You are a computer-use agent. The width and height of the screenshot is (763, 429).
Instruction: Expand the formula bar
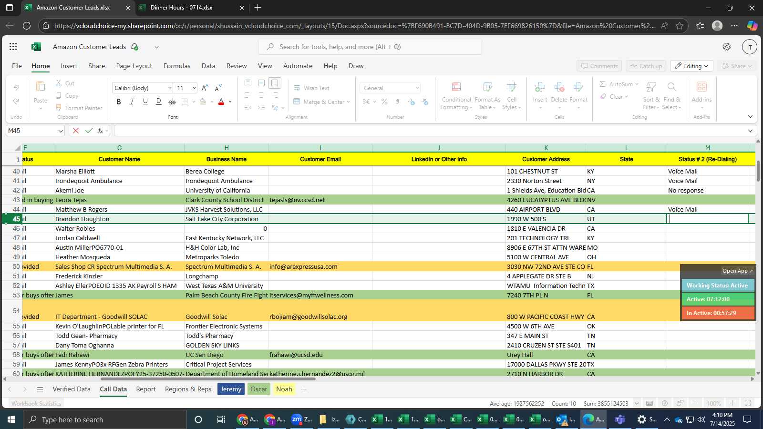coord(750,131)
